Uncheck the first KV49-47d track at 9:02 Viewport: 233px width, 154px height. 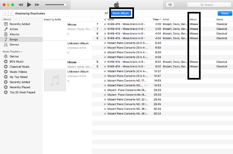pyautogui.click(x=105, y=62)
